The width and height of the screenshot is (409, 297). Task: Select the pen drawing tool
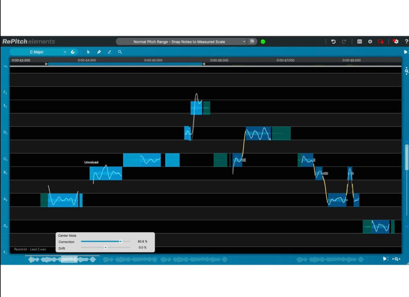click(x=99, y=52)
